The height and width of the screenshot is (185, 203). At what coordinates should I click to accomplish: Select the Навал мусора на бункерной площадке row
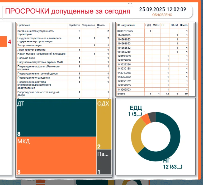pos(63,54)
